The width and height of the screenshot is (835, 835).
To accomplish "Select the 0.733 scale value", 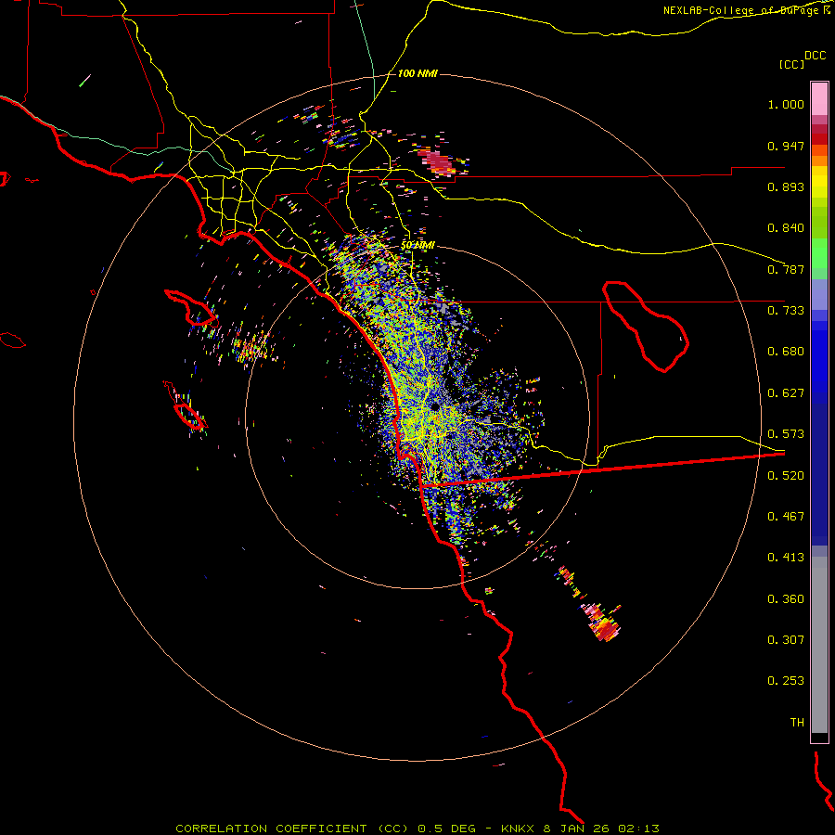I will tap(786, 311).
